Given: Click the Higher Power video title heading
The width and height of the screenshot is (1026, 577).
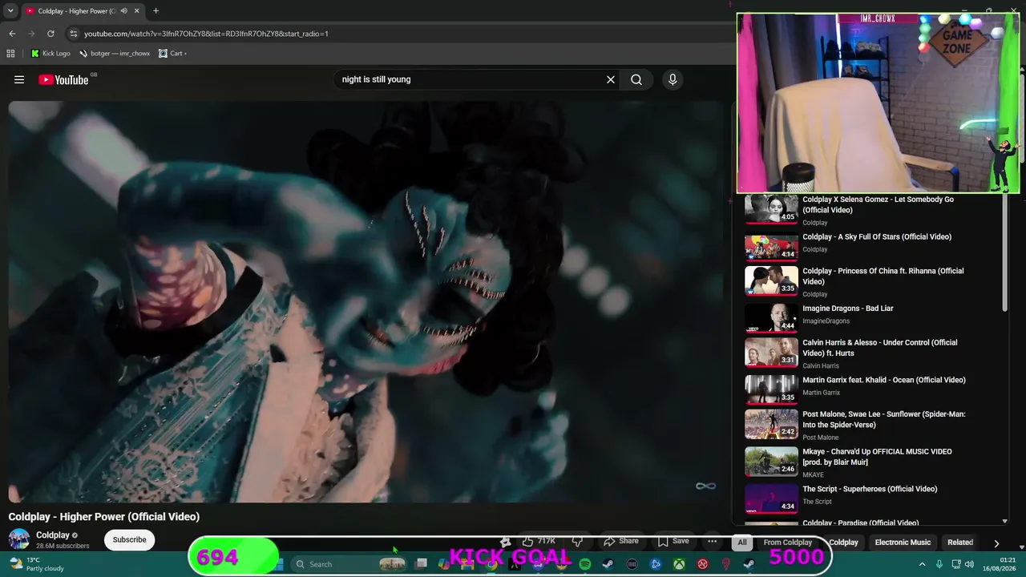Looking at the screenshot, I should (x=104, y=517).
